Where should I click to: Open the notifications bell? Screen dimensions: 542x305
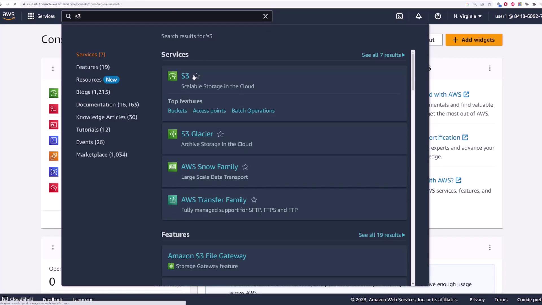tap(418, 16)
